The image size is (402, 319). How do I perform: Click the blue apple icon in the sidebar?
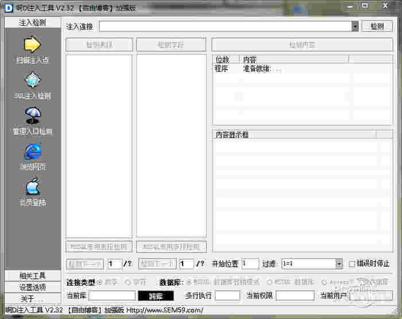coord(33,187)
